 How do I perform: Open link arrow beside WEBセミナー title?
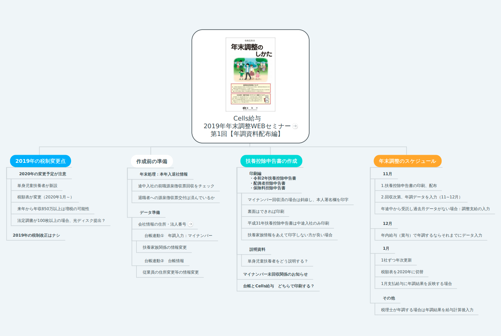tap(295, 126)
